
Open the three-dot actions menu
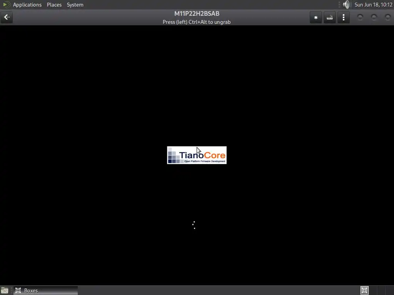344,17
